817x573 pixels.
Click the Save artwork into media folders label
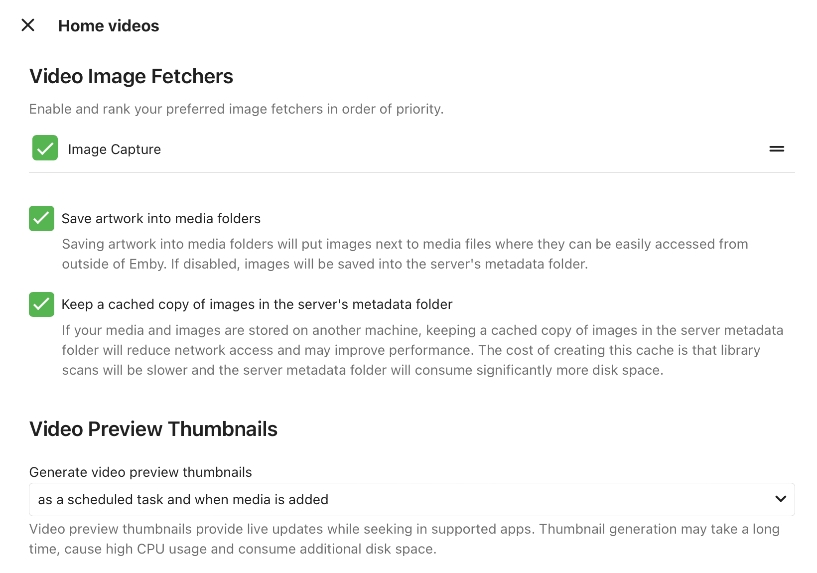161,219
